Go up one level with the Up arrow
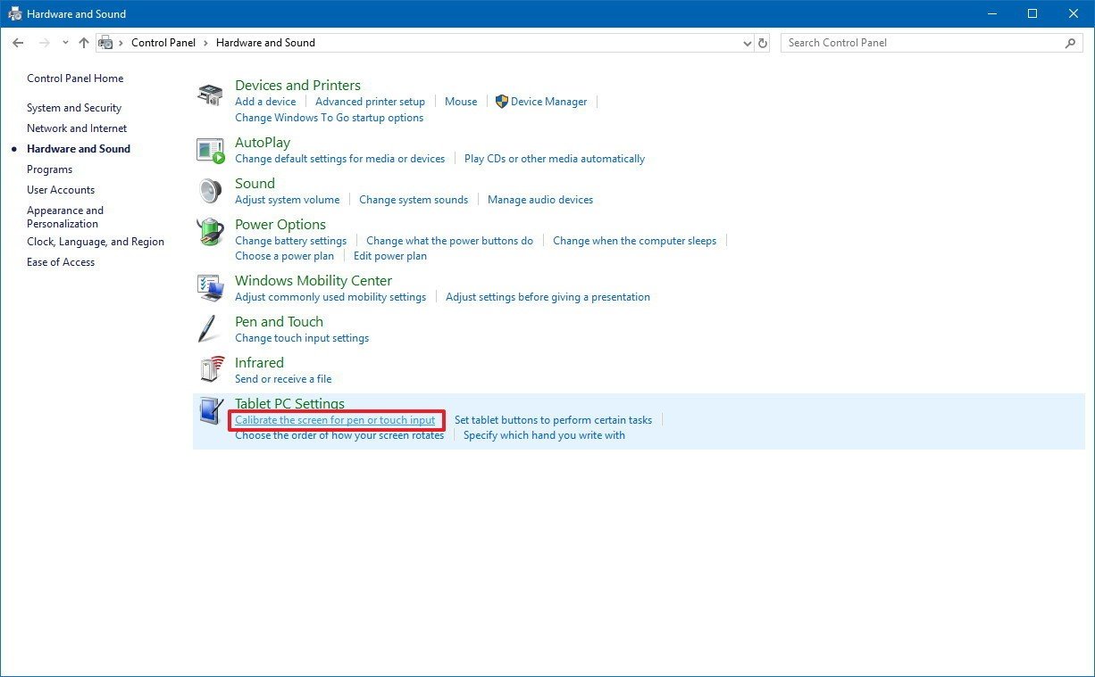1095x677 pixels. pyautogui.click(x=84, y=43)
